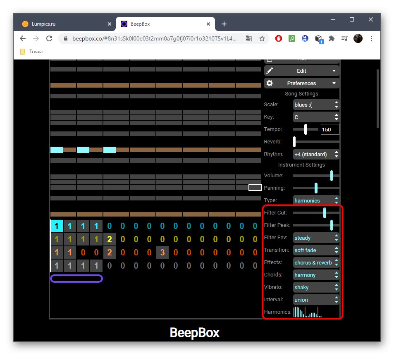
Task: Click the Filter Cut slider handle
Action: (325, 213)
